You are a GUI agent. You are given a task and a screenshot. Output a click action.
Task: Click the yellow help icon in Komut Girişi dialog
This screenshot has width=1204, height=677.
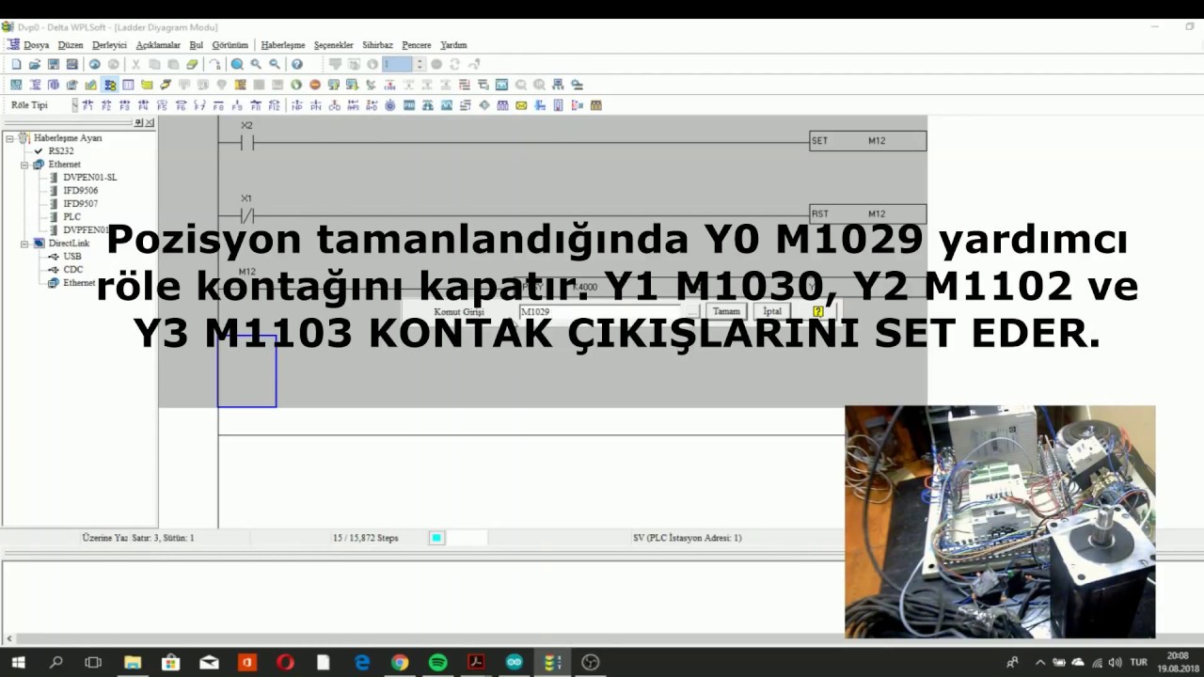[x=818, y=311]
